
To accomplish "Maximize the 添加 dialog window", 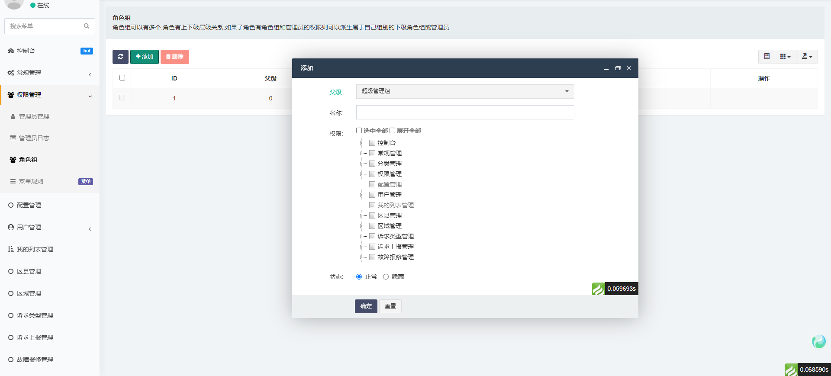I will [618, 68].
